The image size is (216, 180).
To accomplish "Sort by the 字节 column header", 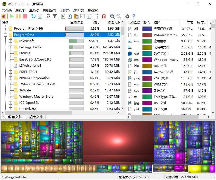I will pyautogui.click(x=187, y=23).
